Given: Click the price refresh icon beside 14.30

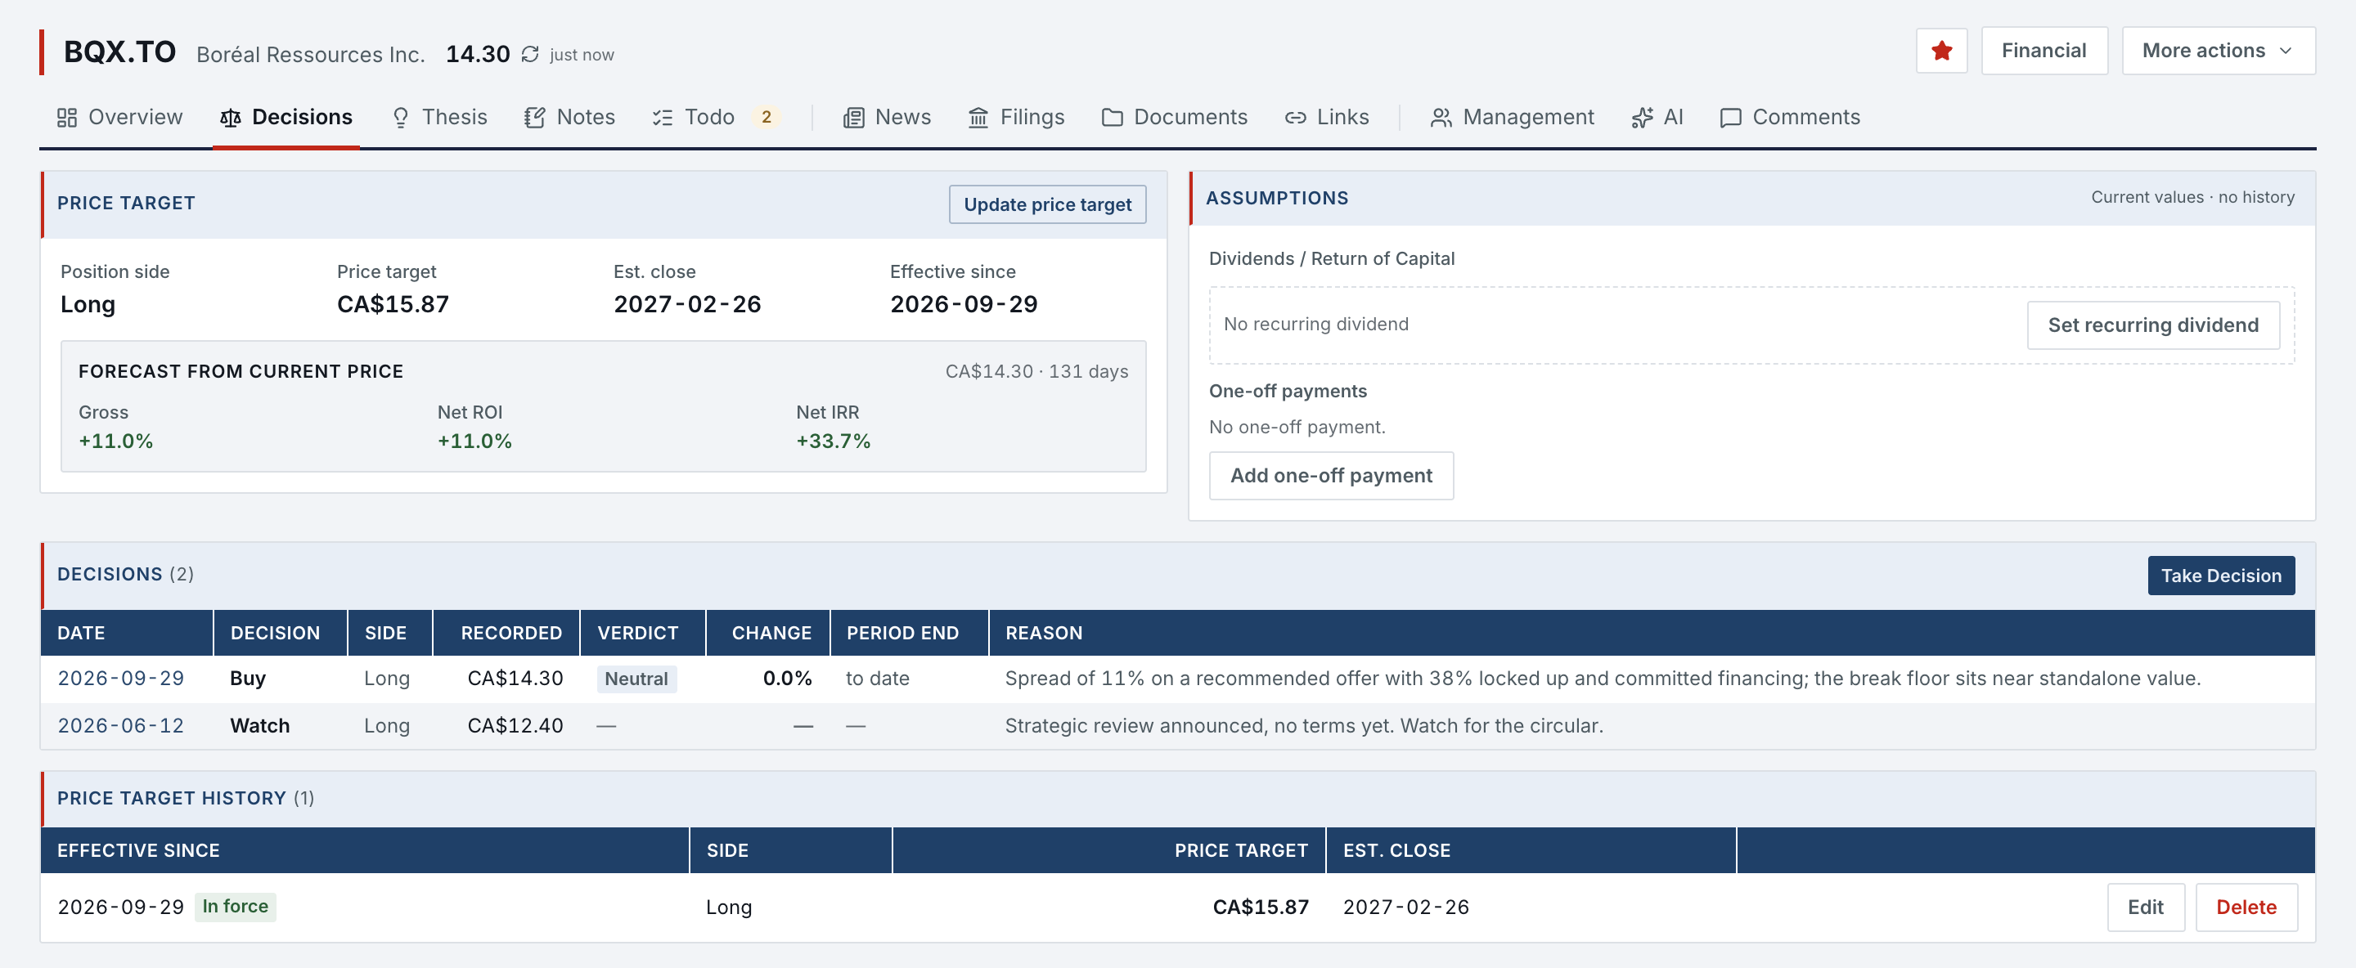Looking at the screenshot, I should (x=529, y=55).
